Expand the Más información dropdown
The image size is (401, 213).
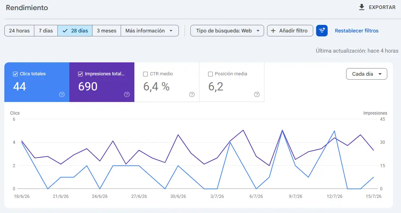click(x=150, y=31)
